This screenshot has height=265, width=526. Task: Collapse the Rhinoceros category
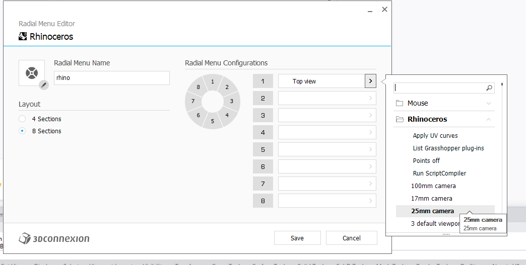point(488,119)
